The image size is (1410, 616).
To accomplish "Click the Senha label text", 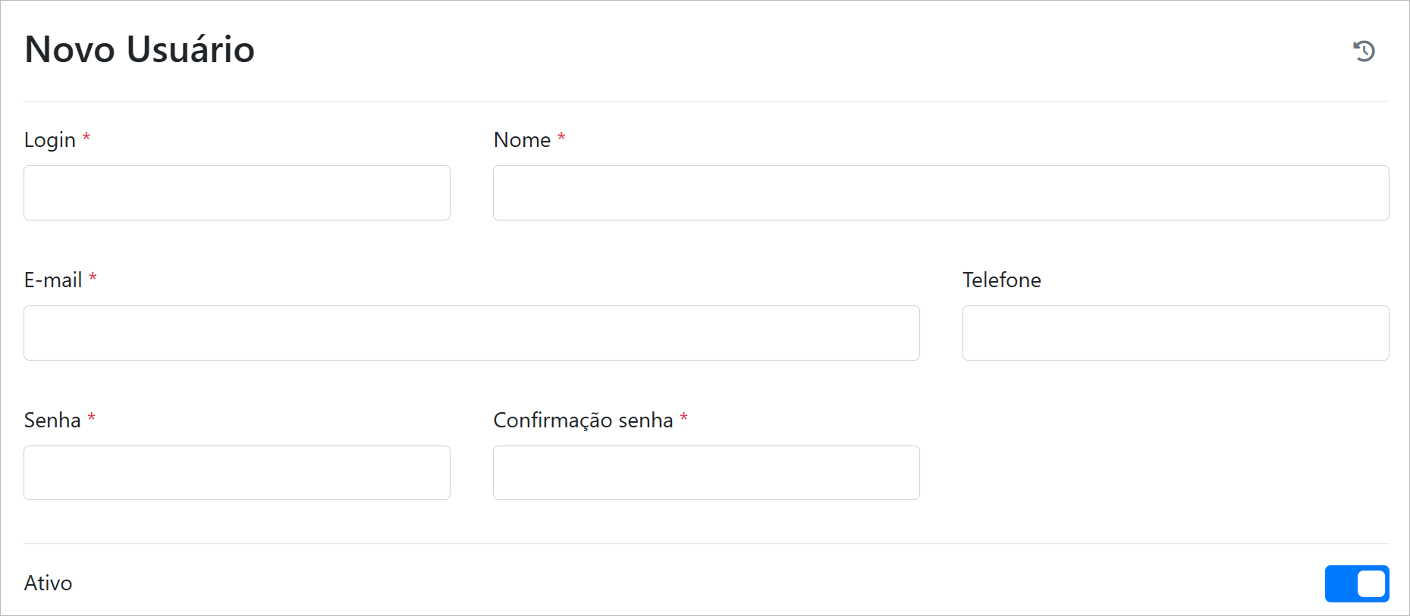I will (x=52, y=421).
